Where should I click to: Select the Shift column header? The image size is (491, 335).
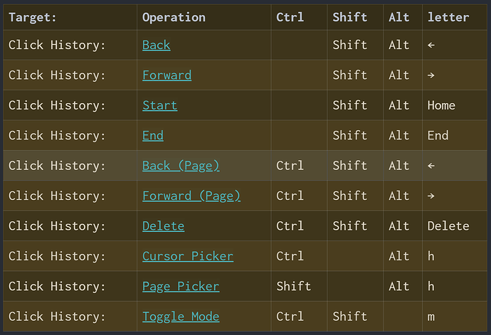(349, 17)
